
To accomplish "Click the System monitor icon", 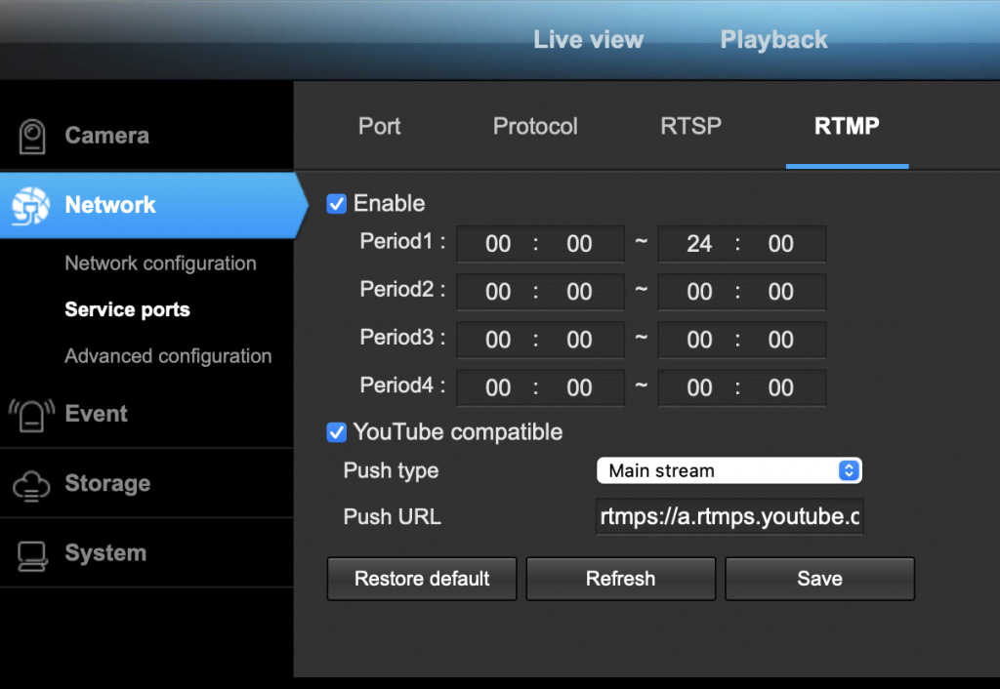I will (32, 556).
